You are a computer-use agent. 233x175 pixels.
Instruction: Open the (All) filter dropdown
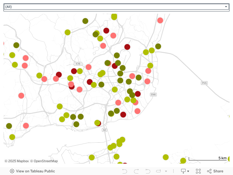[116, 7]
